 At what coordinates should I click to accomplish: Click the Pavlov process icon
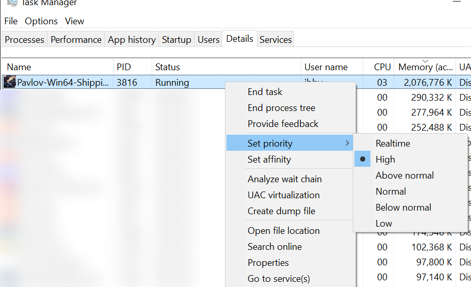[9, 82]
